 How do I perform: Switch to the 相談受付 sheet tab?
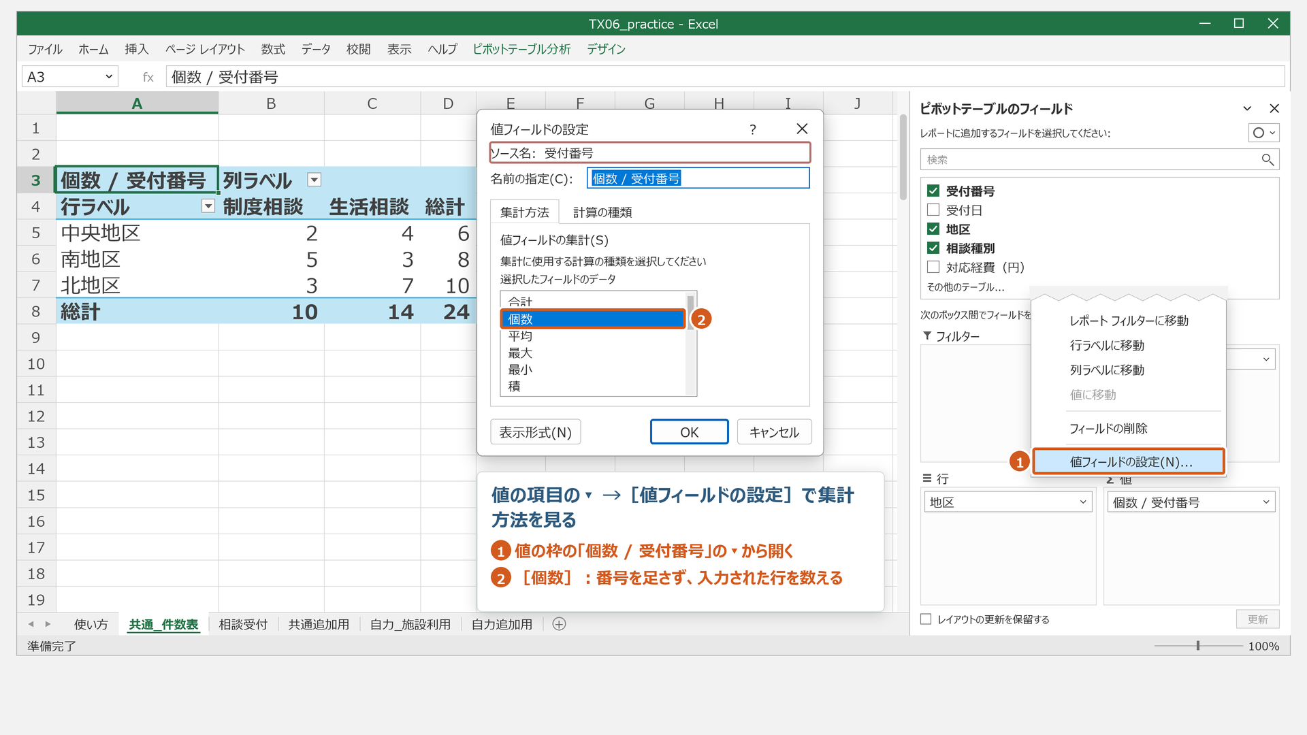[x=243, y=624]
